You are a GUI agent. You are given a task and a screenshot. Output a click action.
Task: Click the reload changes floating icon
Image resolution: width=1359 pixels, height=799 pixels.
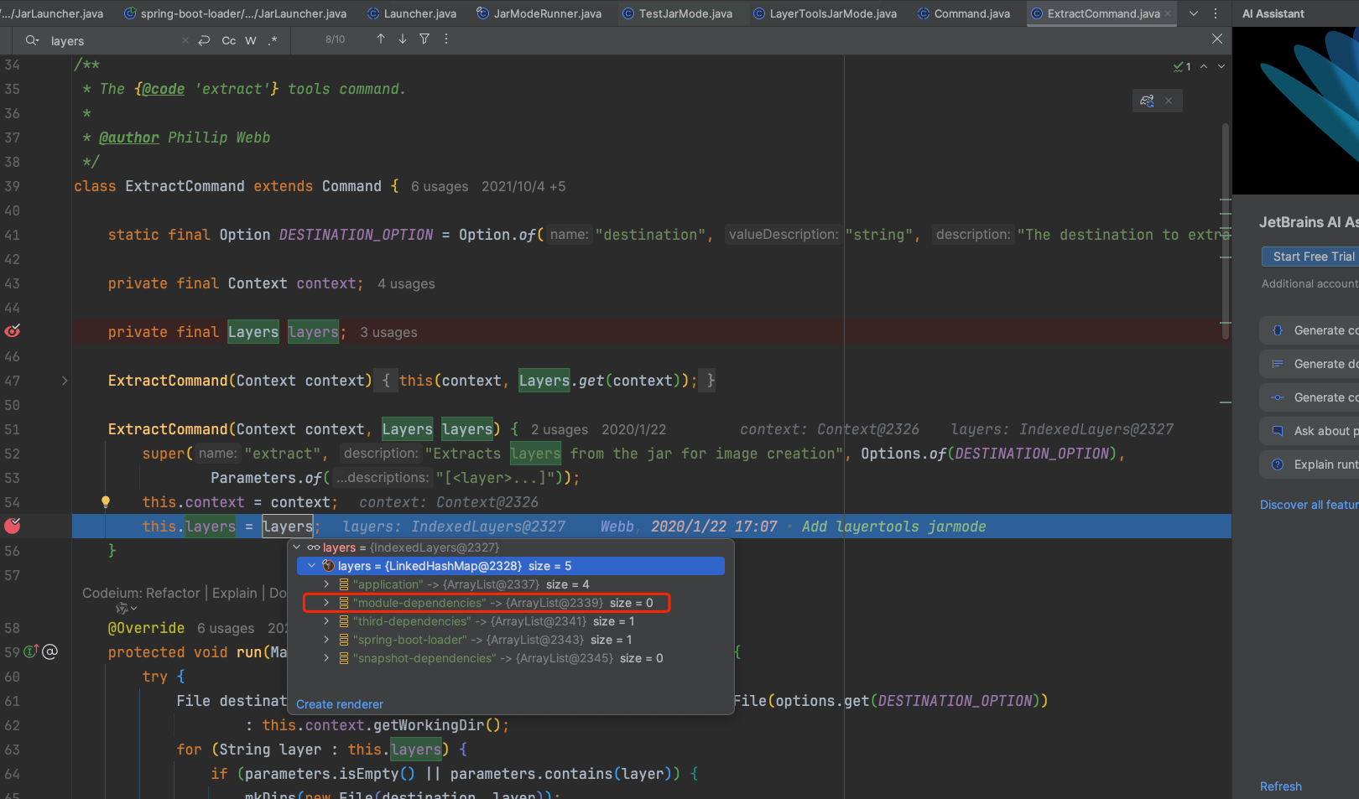[x=1147, y=101]
